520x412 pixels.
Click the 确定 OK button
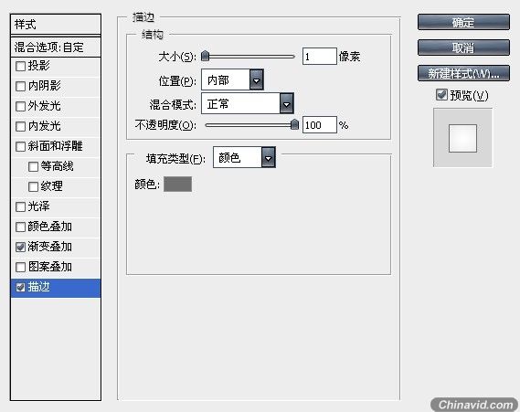coord(463,22)
